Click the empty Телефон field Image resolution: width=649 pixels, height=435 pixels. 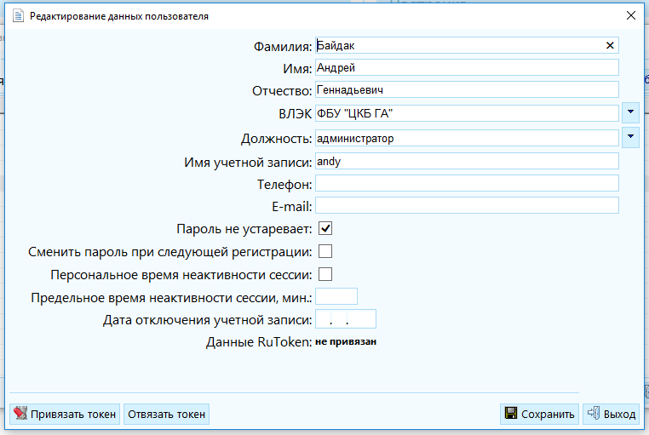tap(467, 183)
